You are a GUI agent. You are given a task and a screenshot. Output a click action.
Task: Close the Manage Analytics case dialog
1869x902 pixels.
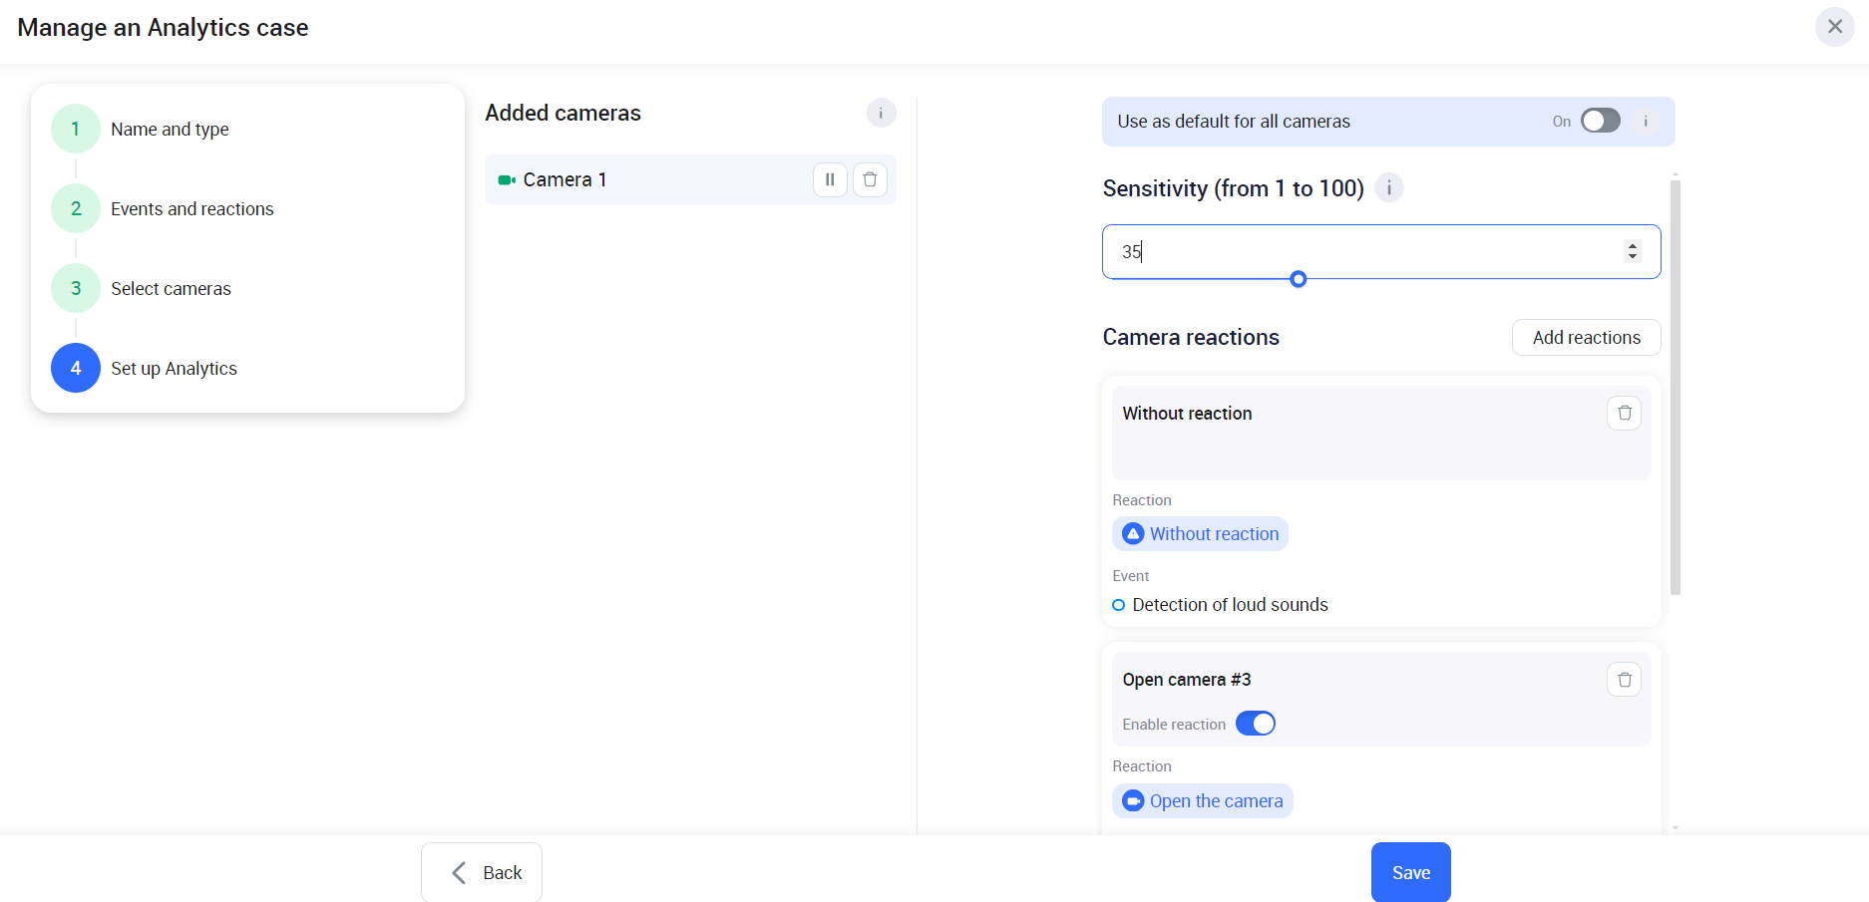[1834, 27]
